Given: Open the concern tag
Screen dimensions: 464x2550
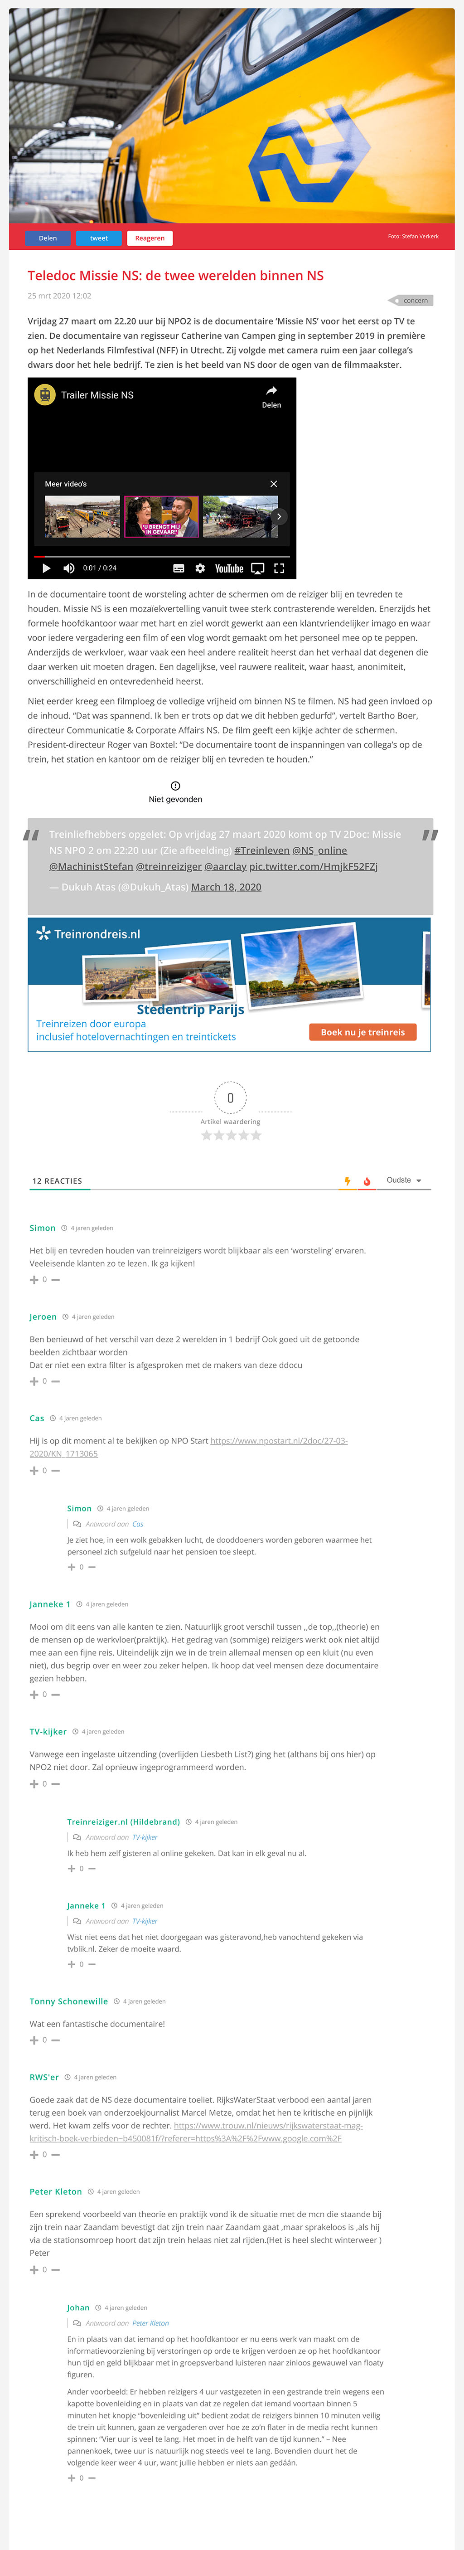Looking at the screenshot, I should pyautogui.click(x=414, y=300).
